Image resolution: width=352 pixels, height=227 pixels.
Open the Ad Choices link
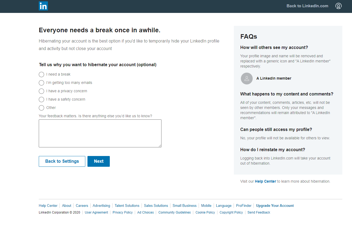(x=146, y=212)
